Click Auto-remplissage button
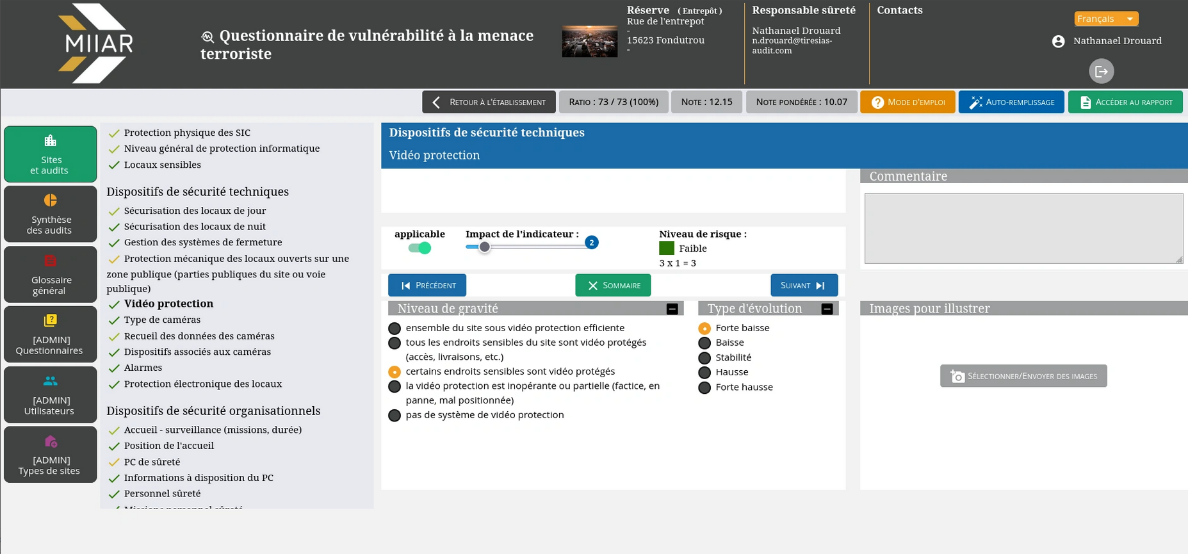 [1011, 102]
